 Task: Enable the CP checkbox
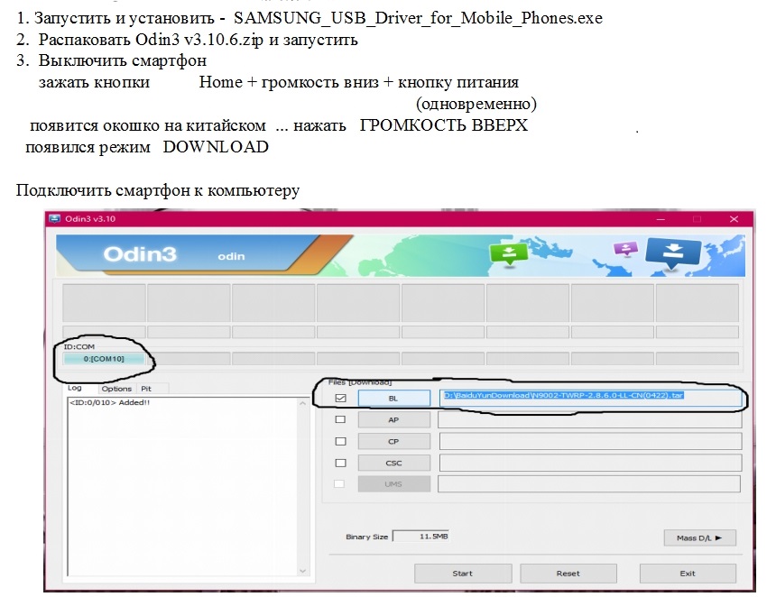tap(340, 441)
